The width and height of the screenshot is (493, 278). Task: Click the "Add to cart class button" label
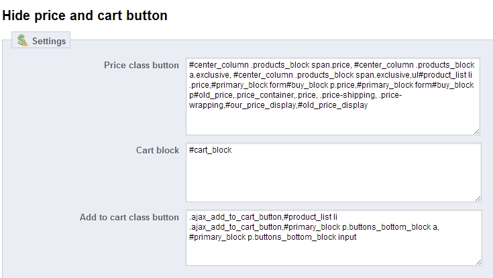point(129,217)
